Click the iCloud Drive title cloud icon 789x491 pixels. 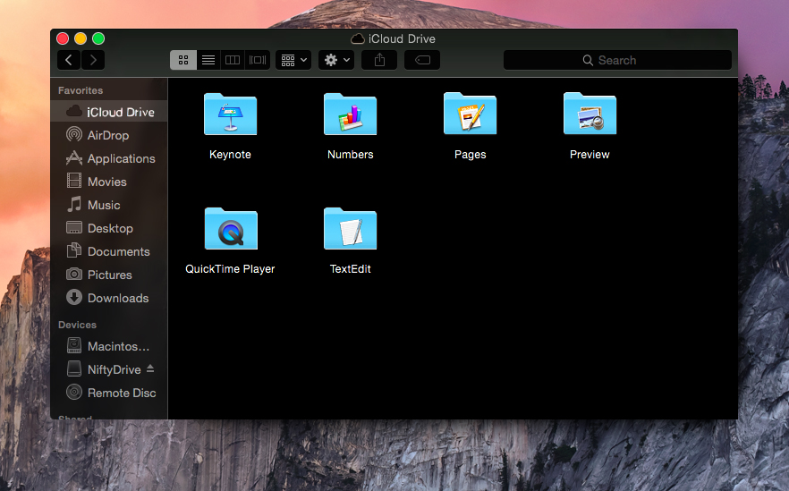pos(358,38)
